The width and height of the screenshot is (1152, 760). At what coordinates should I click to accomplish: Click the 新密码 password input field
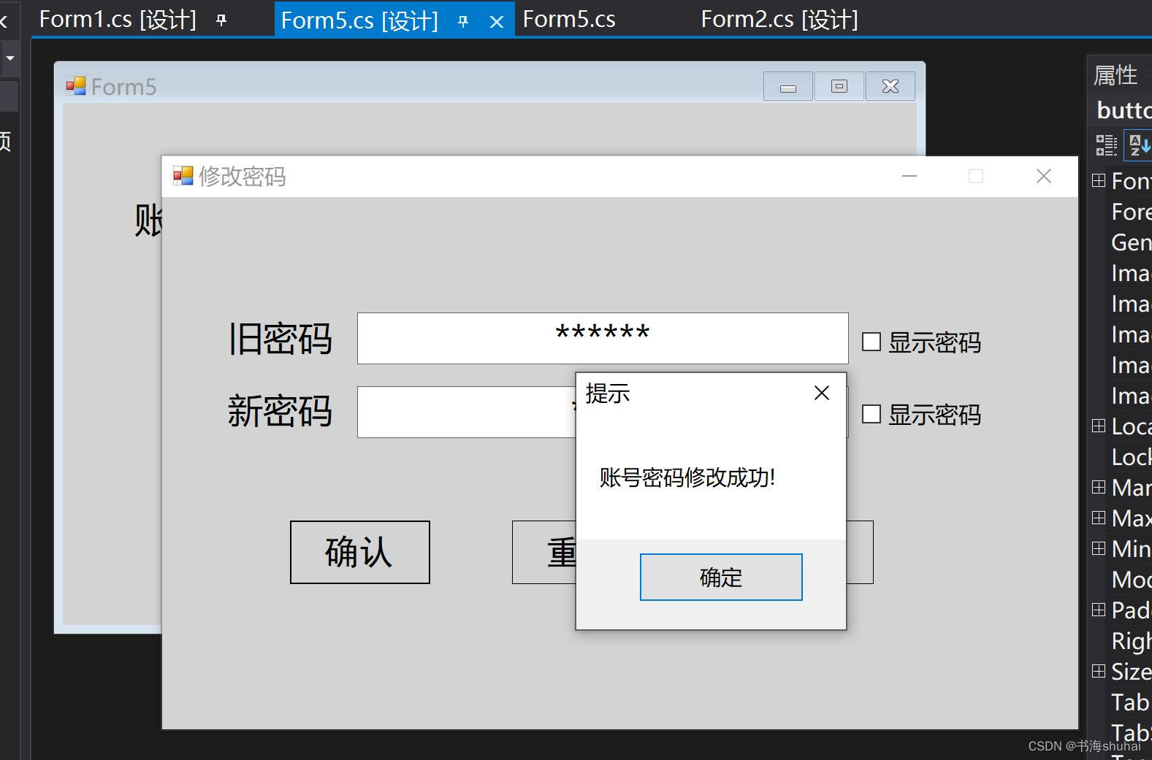467,412
